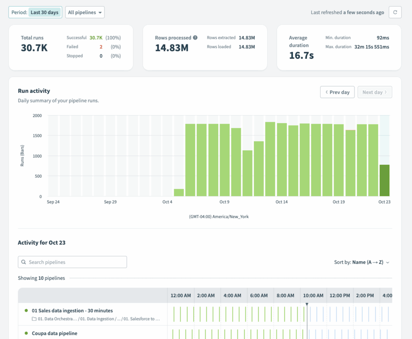Click the 12:00 AM timeline column header

pos(181,296)
